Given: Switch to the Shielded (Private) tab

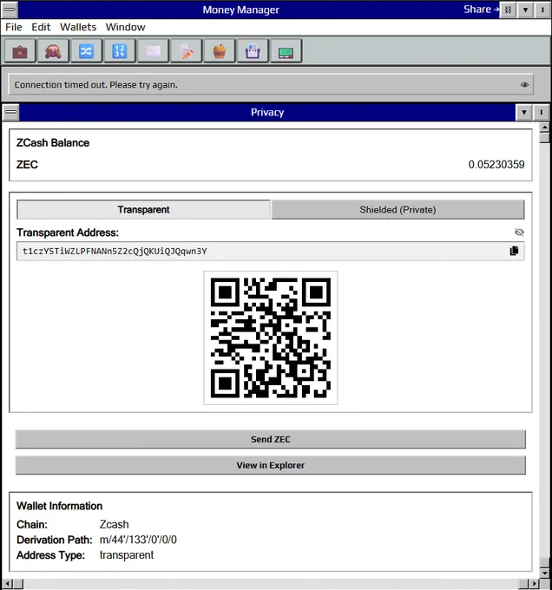Looking at the screenshot, I should [x=398, y=210].
